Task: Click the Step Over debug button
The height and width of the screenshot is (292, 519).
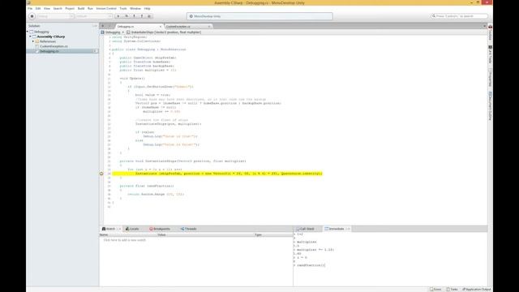Action: coord(127,16)
